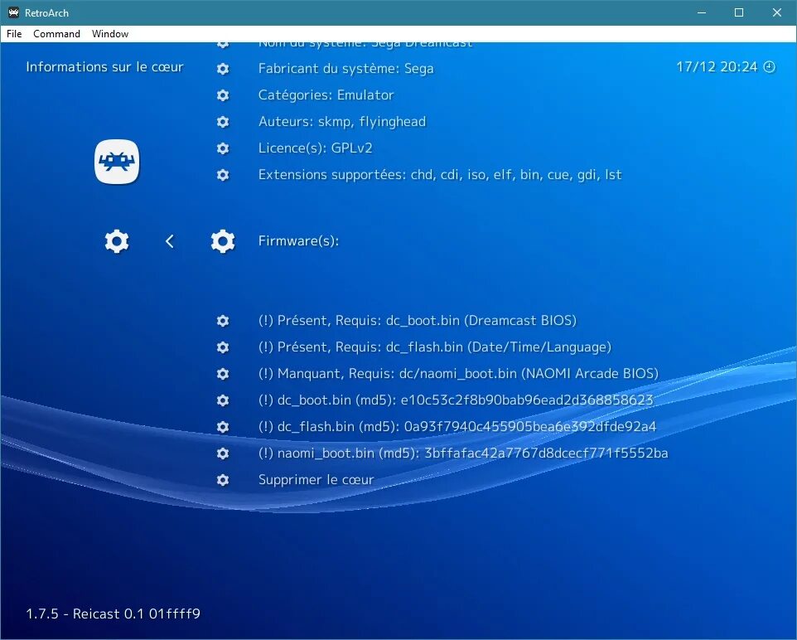
Task: Open the Command menu
Action: click(x=56, y=34)
